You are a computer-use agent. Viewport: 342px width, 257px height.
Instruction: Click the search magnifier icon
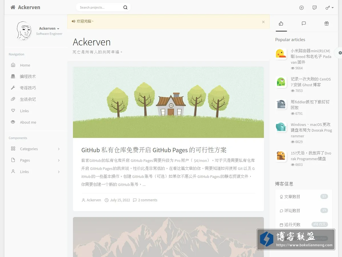click(x=125, y=7)
